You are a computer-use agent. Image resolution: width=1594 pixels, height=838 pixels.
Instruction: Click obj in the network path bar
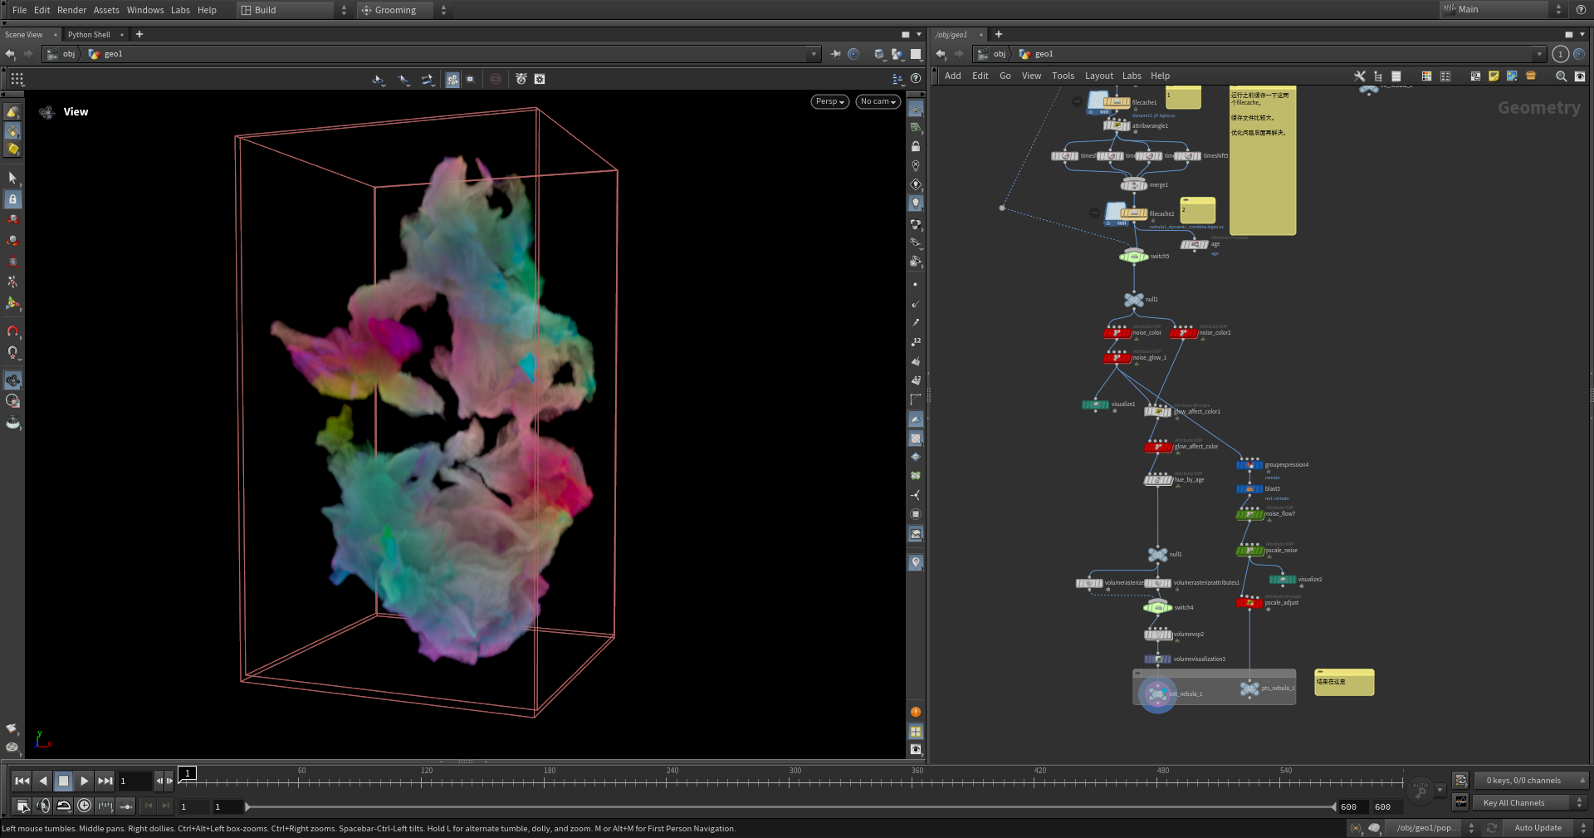pos(999,54)
